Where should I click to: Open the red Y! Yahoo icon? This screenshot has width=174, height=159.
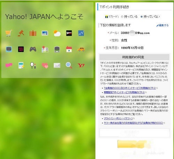click(81, 65)
